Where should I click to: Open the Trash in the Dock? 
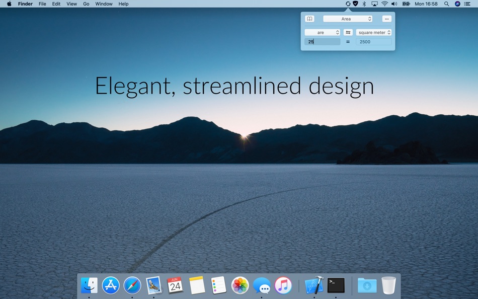click(x=388, y=285)
